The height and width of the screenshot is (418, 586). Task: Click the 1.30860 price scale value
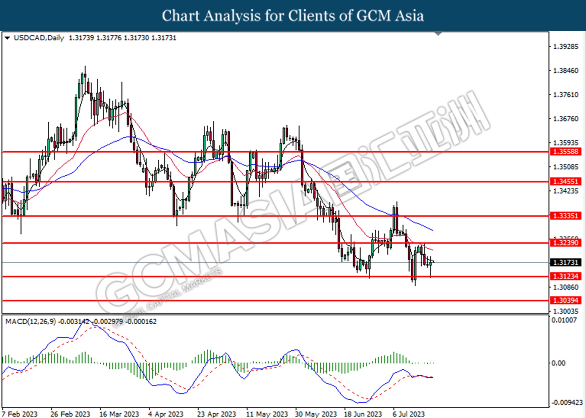tap(565, 287)
